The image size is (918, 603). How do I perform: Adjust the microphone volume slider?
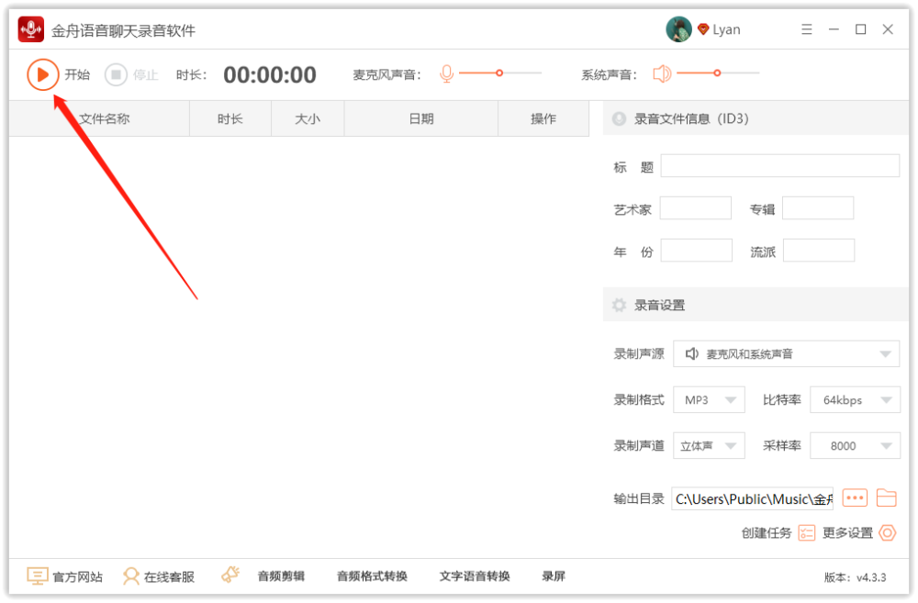(x=500, y=73)
